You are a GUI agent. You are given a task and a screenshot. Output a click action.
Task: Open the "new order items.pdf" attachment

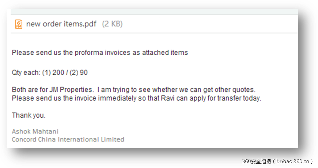tap(61, 24)
